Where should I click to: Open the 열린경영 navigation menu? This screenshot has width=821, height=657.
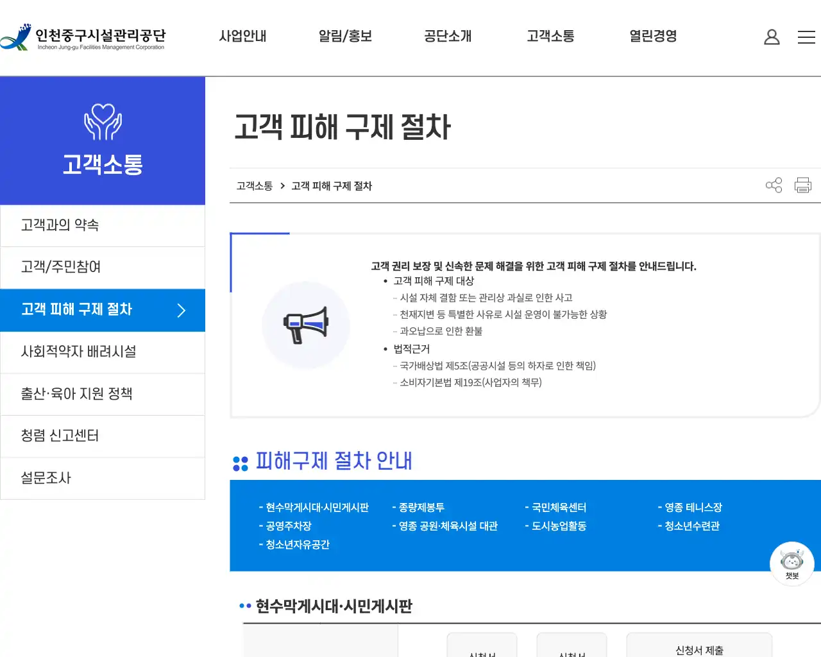(x=652, y=37)
